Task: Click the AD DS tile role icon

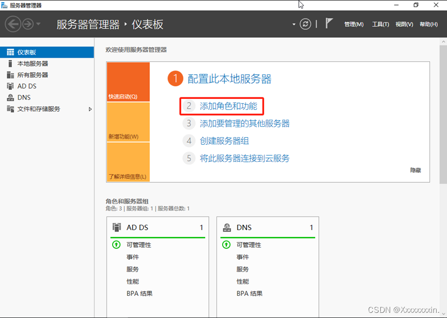Action: 117,227
